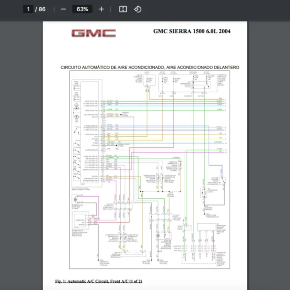Click the Circuito Automático de Aire Acondicionado heading

[x=149, y=67]
